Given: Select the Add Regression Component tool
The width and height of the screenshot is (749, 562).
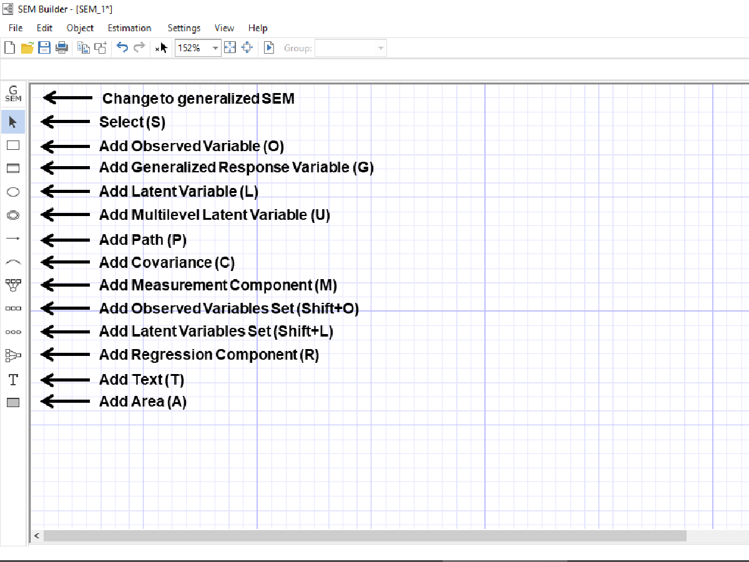Looking at the screenshot, I should tap(13, 355).
